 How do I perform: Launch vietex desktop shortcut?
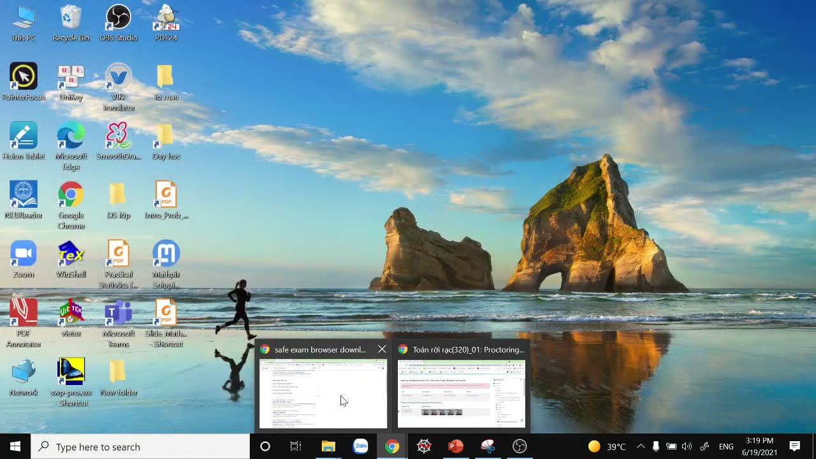(x=71, y=318)
